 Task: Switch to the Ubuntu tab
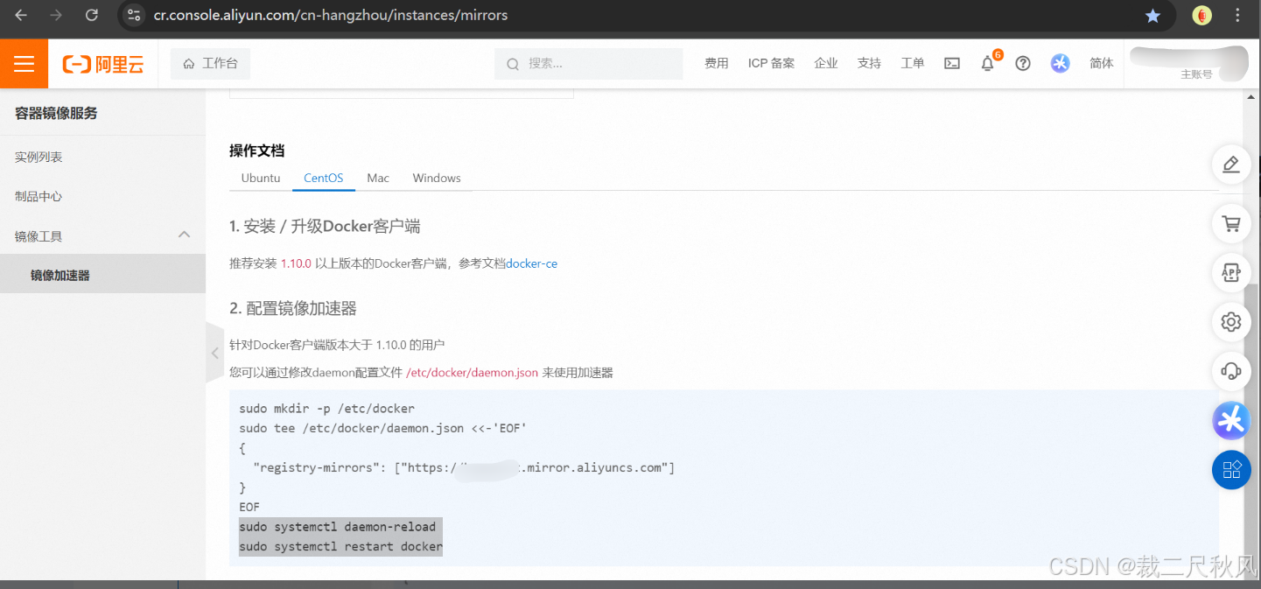click(261, 178)
